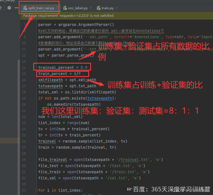Click the 'xmlfilepath = opt.xml_path' line
This screenshot has width=213, height=195.
click(67, 80)
